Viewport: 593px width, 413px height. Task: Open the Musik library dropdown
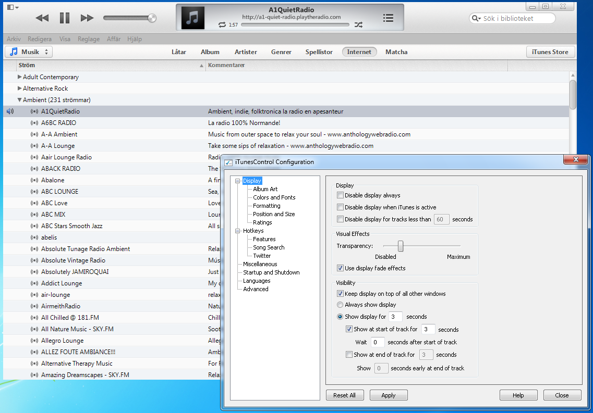[x=29, y=52]
